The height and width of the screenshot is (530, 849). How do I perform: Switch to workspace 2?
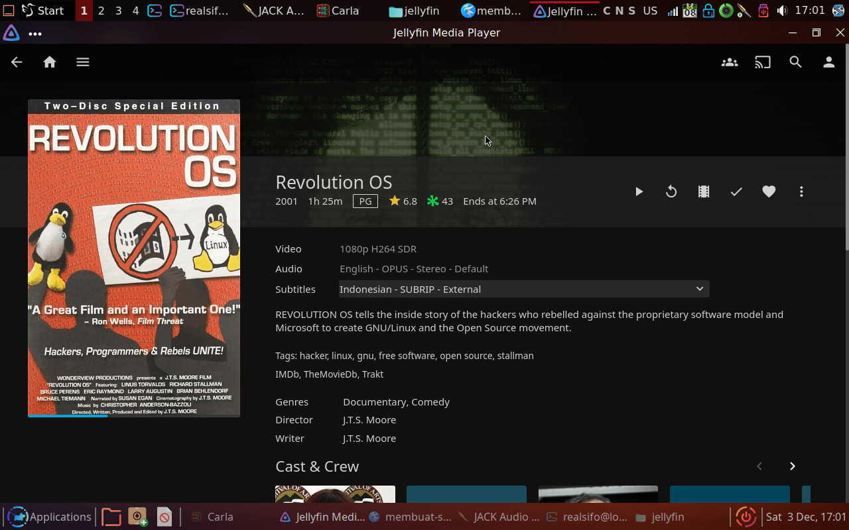[x=101, y=11]
